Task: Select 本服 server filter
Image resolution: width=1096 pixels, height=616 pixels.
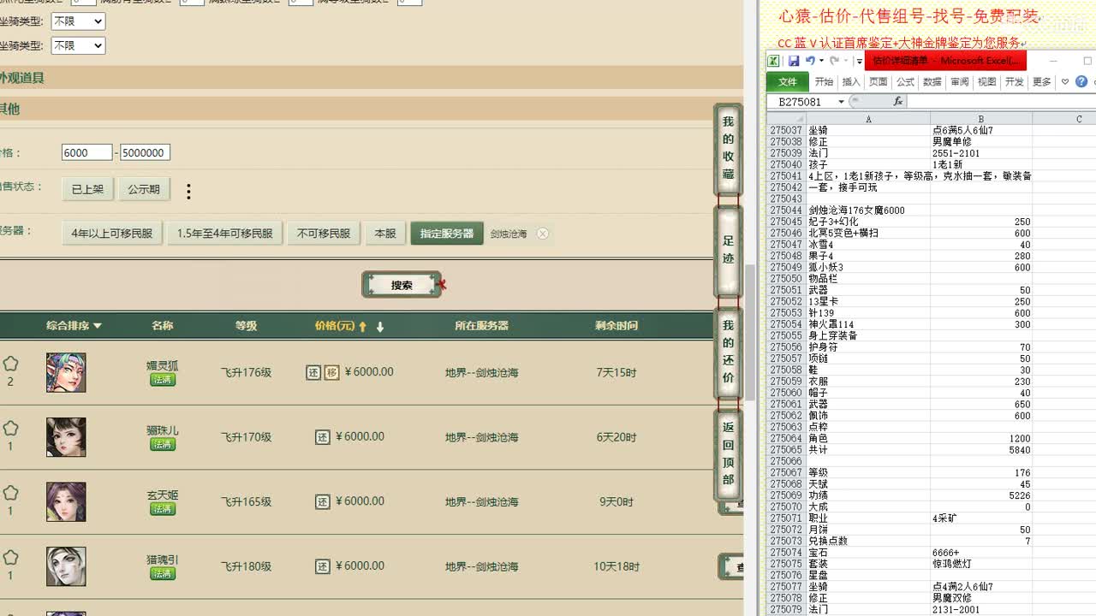Action: click(x=385, y=233)
